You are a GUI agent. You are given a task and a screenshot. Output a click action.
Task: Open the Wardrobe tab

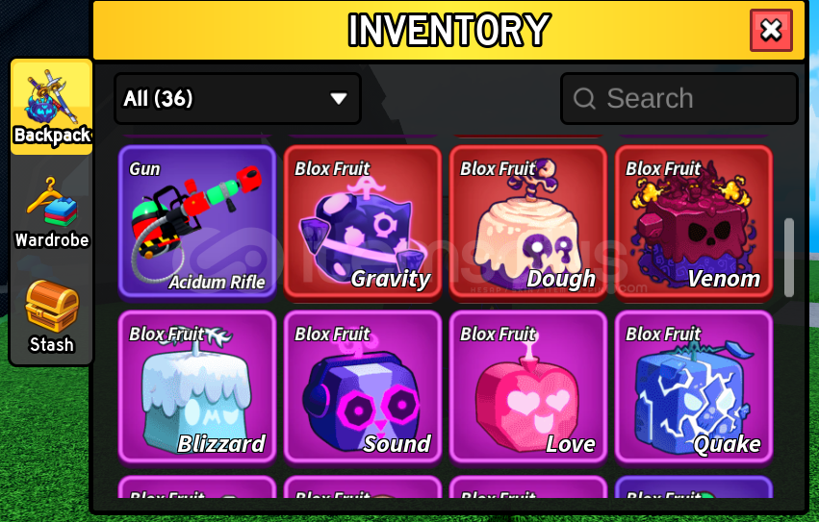click(x=52, y=212)
